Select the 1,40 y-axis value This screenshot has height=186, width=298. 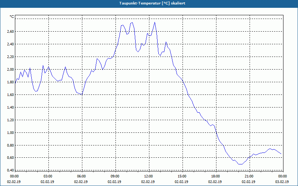10,108
